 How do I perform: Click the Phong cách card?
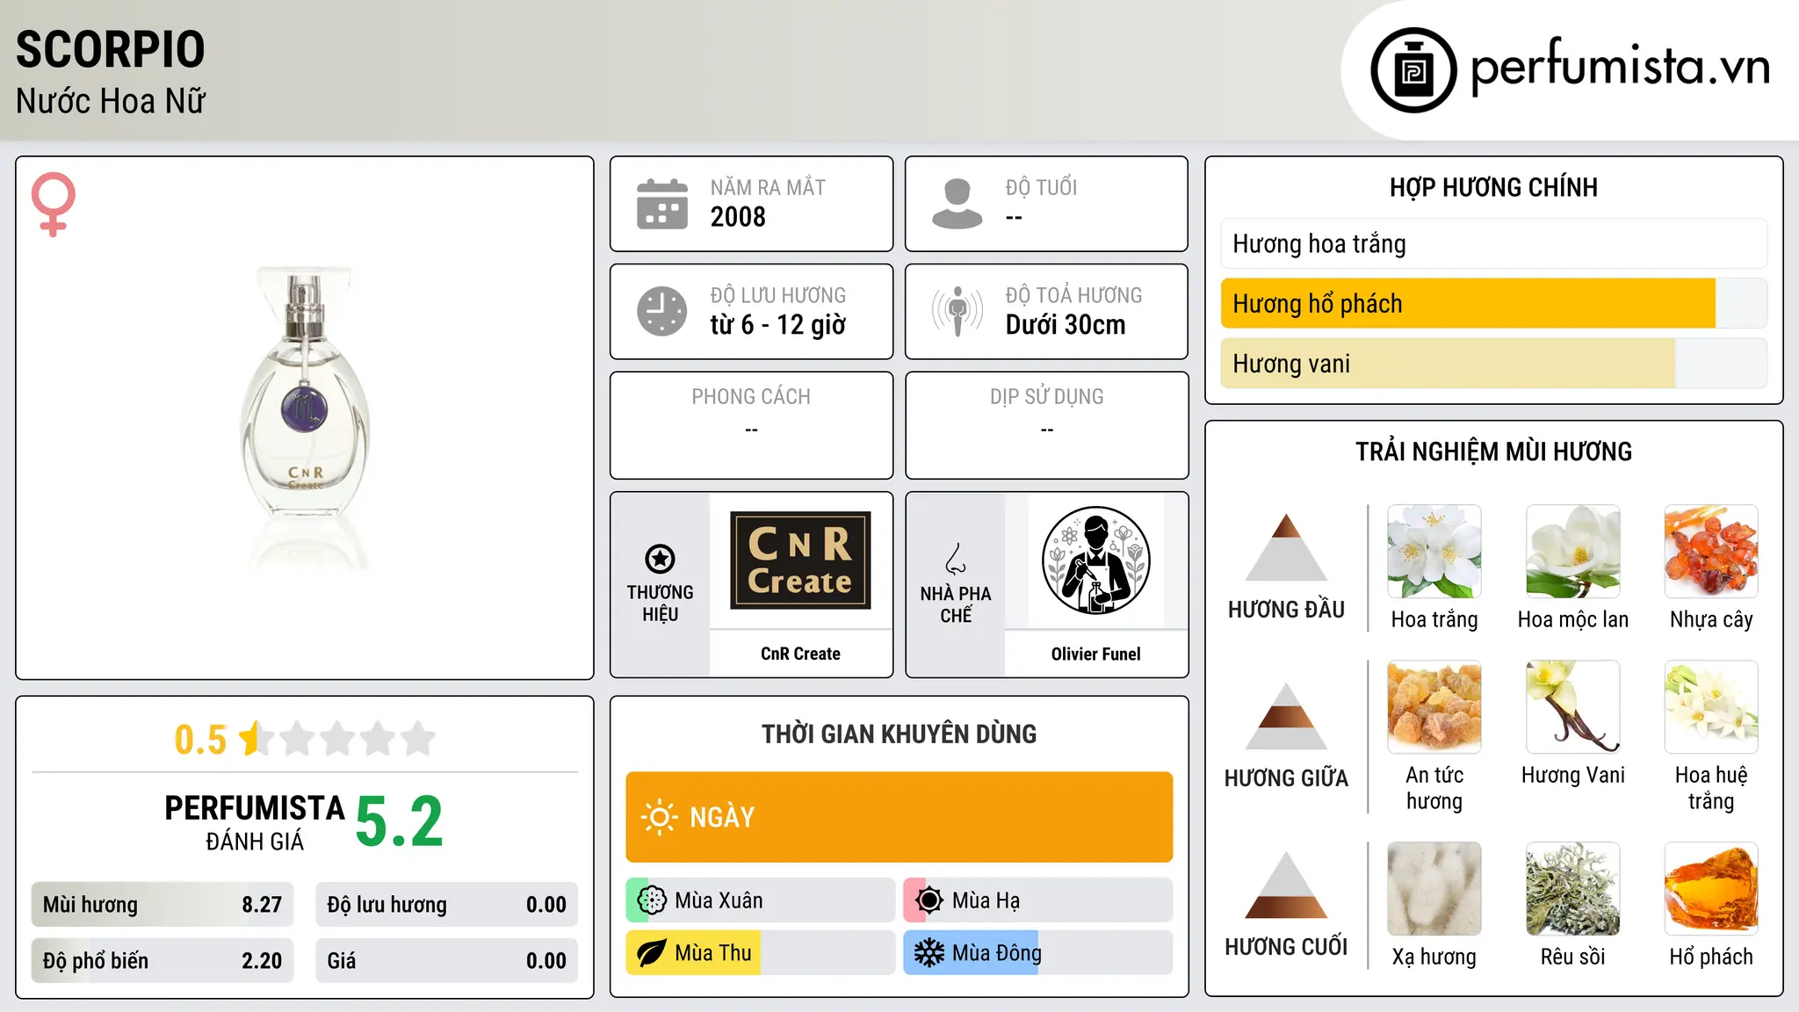point(752,425)
